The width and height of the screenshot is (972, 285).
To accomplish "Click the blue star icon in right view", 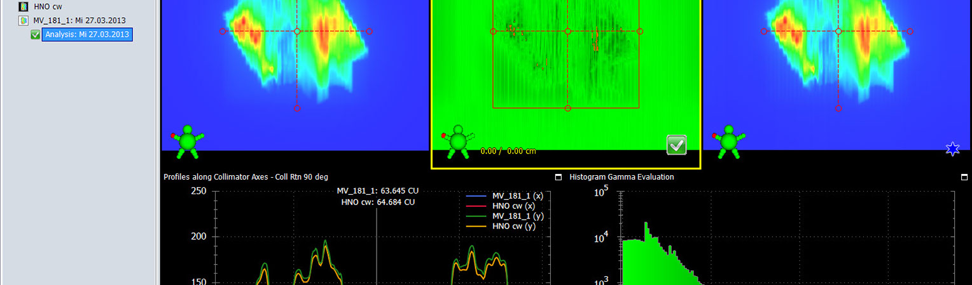I will 952,149.
